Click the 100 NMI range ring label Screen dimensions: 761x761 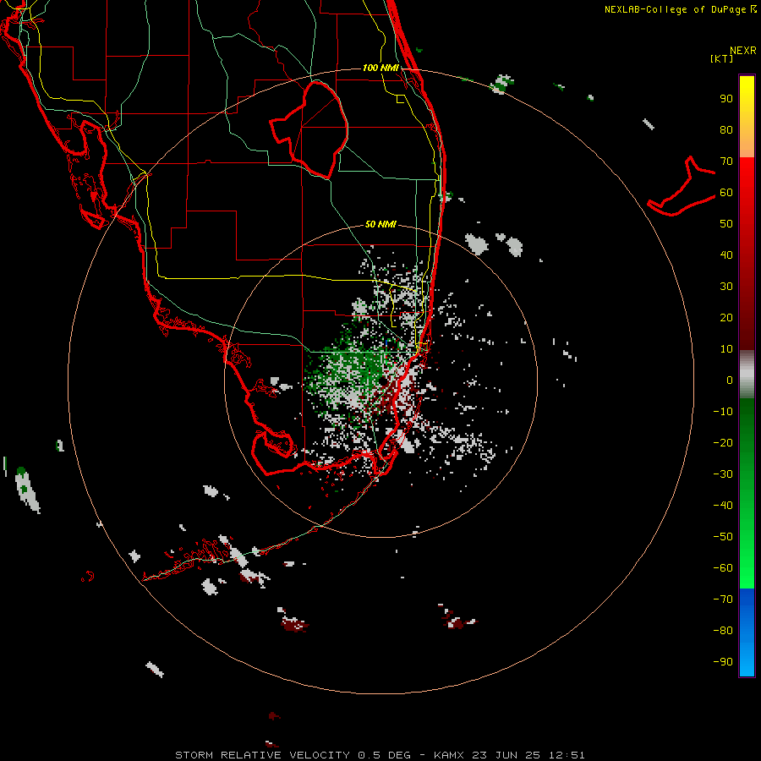click(380, 68)
